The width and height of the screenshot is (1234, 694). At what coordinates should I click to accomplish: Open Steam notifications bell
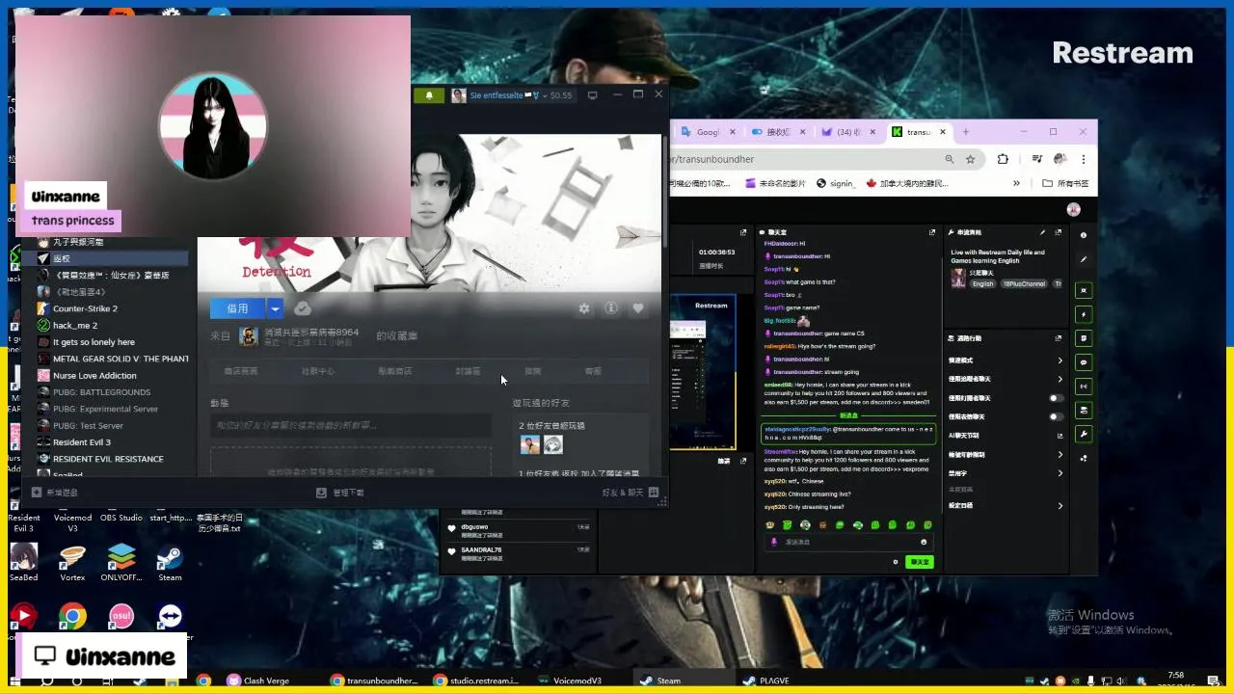point(429,95)
